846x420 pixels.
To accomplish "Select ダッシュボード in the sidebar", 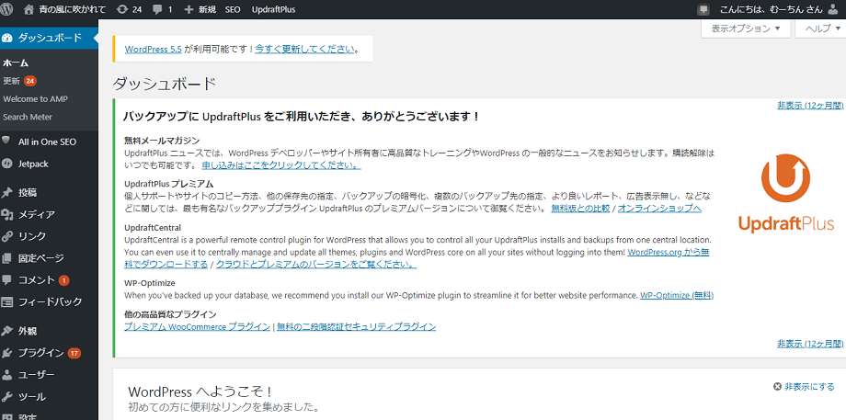I will click(49, 38).
